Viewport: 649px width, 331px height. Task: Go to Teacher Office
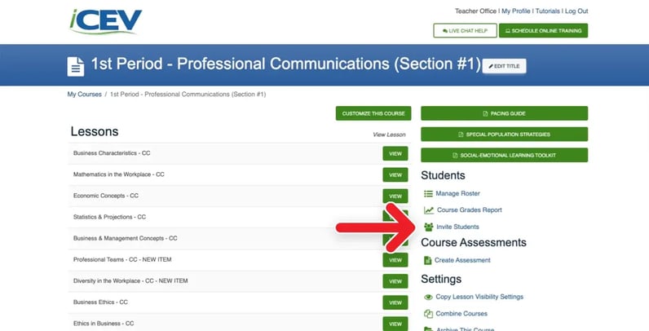pyautogui.click(x=475, y=11)
